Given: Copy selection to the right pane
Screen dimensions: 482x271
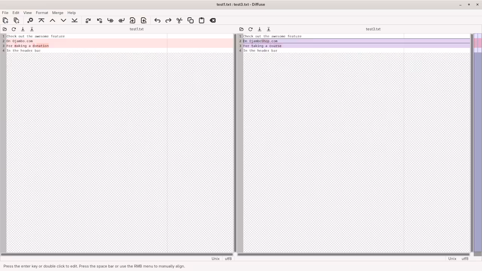Looking at the screenshot, I should coord(88,20).
